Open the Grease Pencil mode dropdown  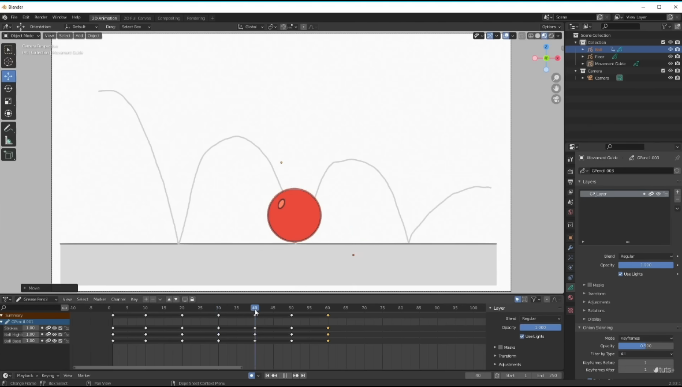pyautogui.click(x=36, y=299)
